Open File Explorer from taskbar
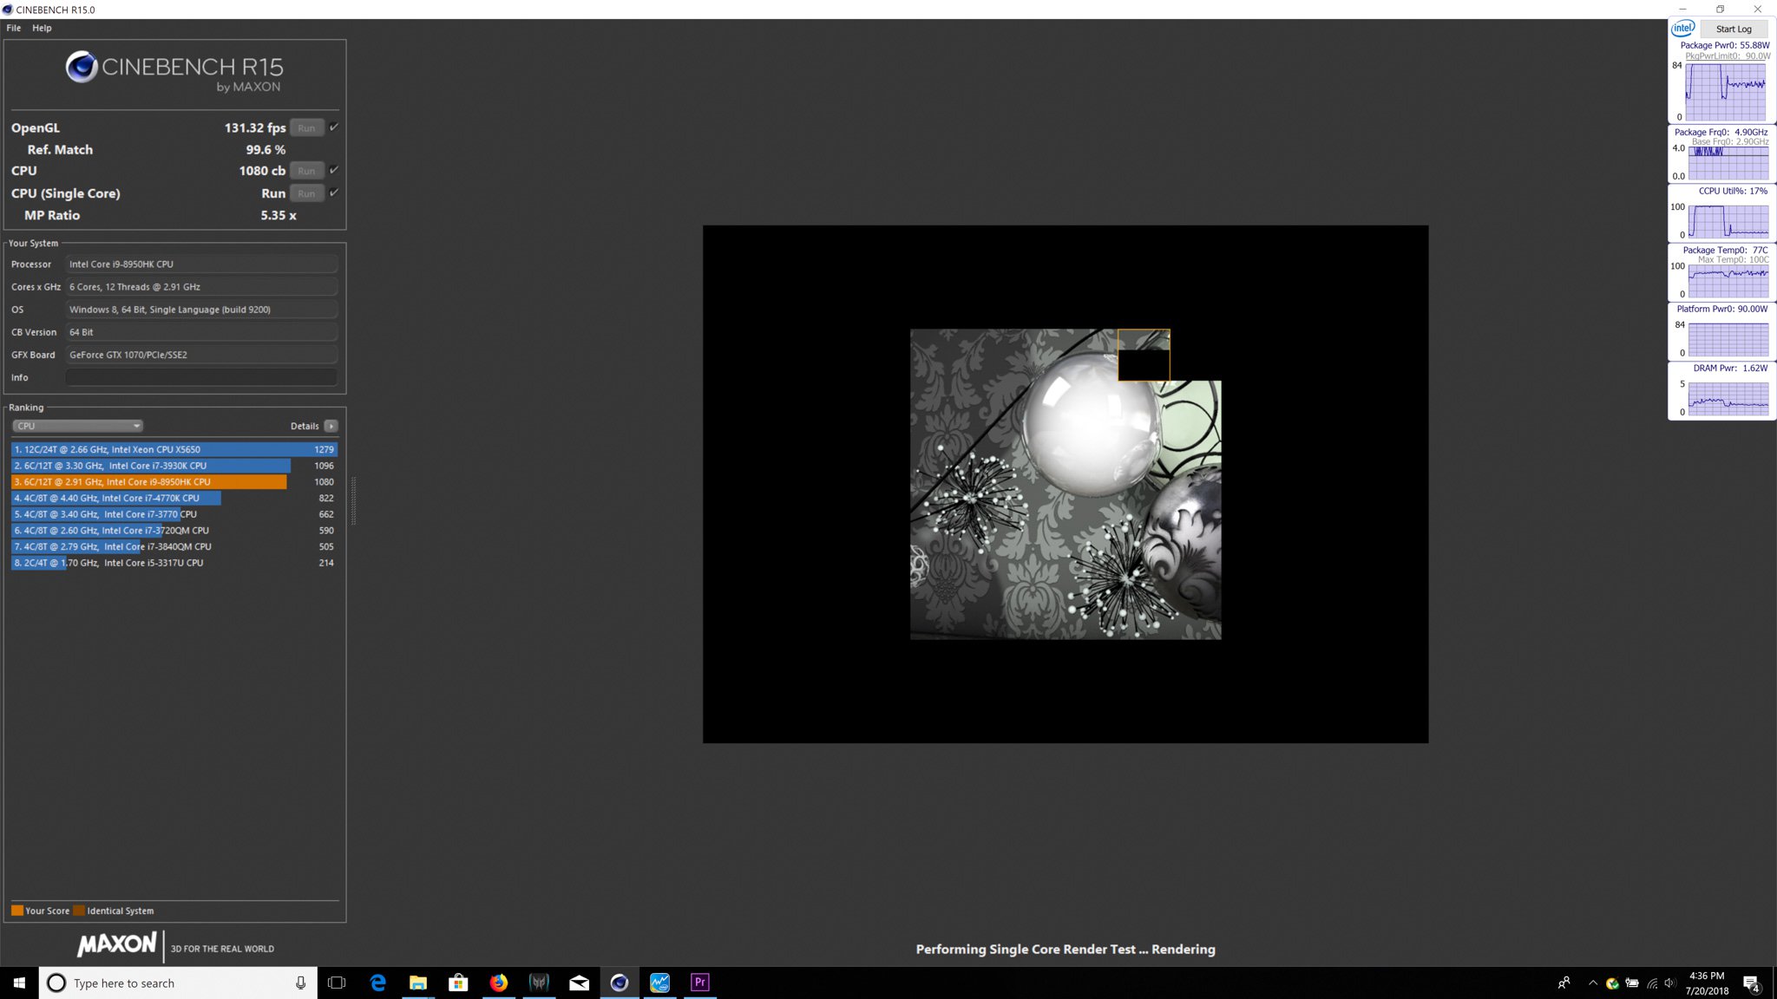 point(418,983)
